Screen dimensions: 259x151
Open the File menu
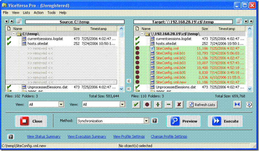pyautogui.click(x=5, y=13)
